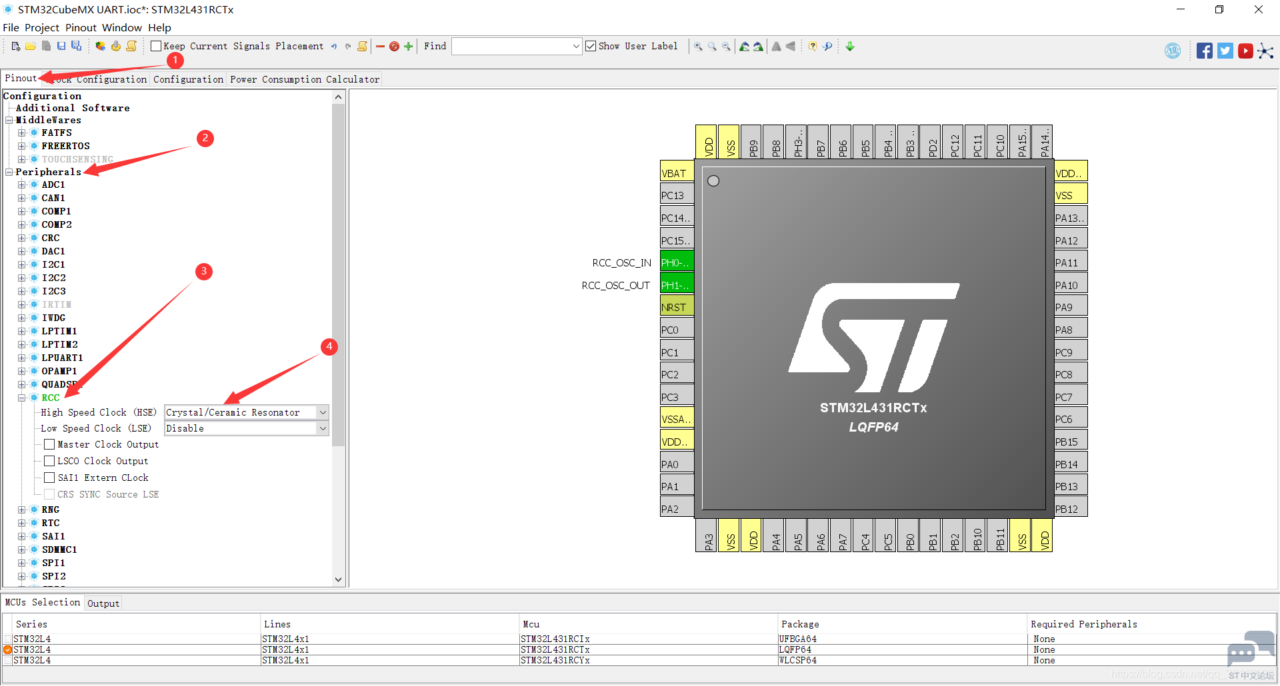Click the yellow help question mark icon
The width and height of the screenshot is (1280, 686).
click(x=813, y=46)
